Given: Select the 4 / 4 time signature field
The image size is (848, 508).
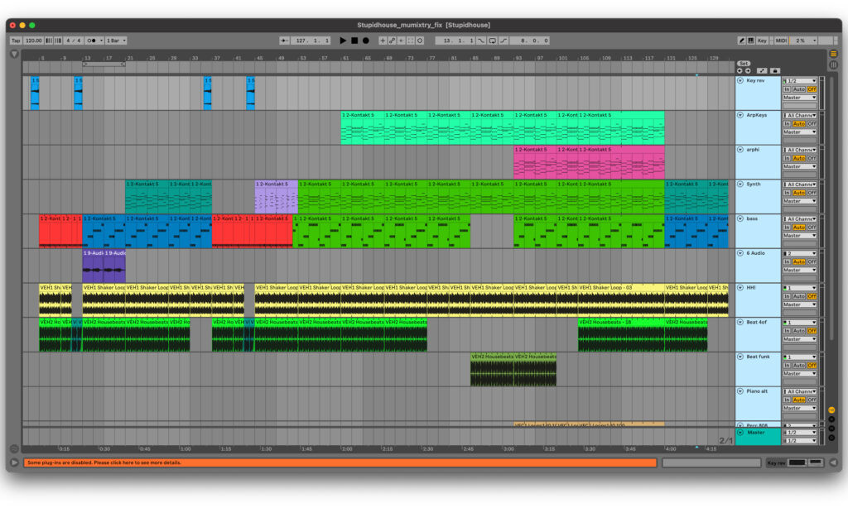Looking at the screenshot, I should [73, 41].
